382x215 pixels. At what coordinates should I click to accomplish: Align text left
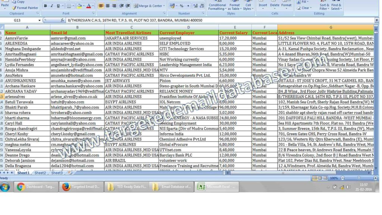101,6
